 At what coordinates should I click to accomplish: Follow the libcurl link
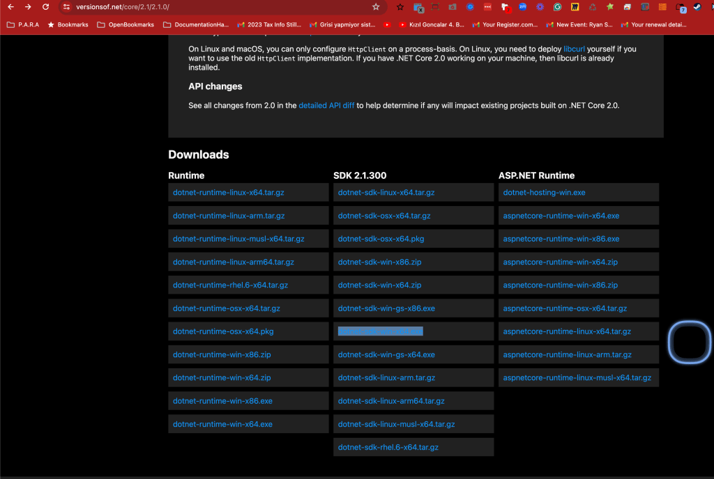(574, 49)
